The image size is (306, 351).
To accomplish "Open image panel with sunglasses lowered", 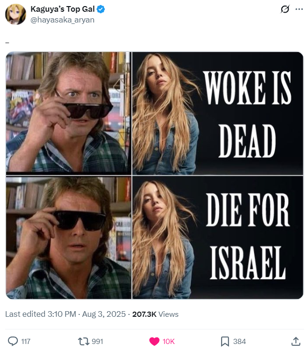I will point(69,113).
